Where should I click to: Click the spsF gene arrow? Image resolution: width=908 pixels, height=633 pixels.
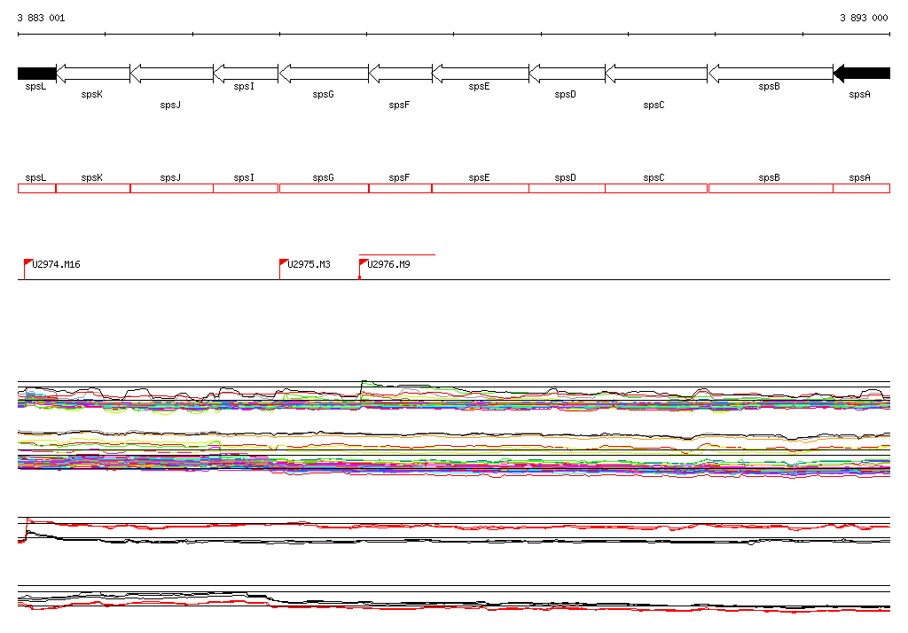point(401,74)
